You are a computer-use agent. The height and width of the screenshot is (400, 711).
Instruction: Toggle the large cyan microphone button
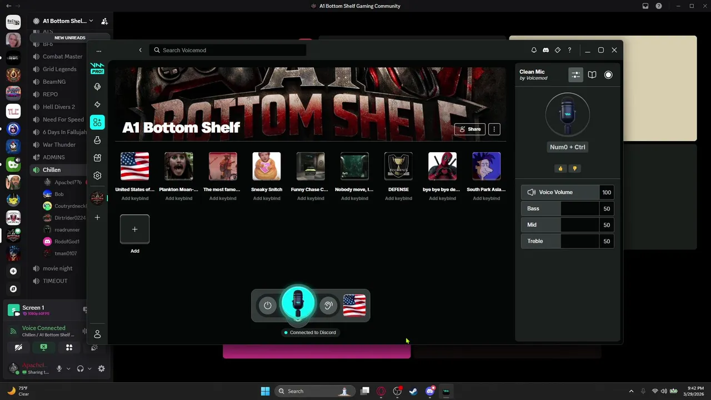click(298, 303)
